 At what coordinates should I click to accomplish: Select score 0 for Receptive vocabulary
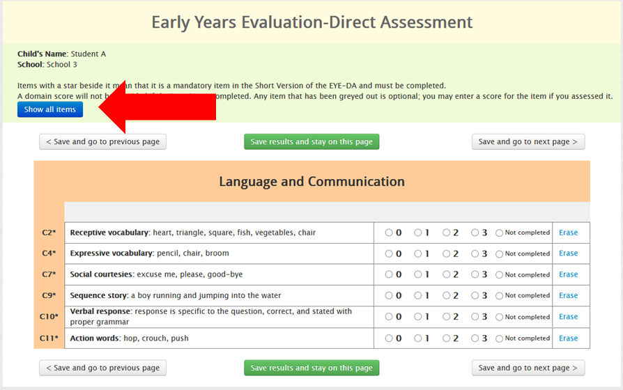[x=389, y=233]
